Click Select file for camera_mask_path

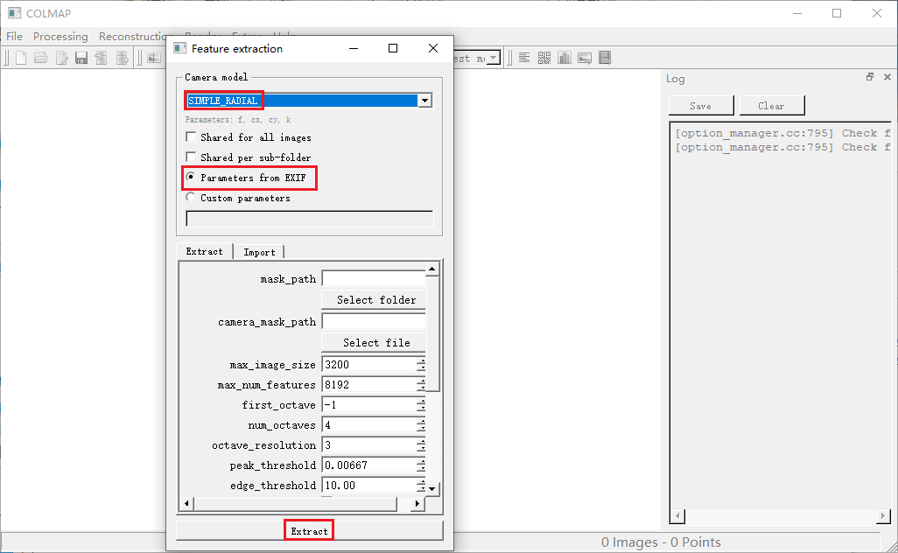pyautogui.click(x=374, y=342)
